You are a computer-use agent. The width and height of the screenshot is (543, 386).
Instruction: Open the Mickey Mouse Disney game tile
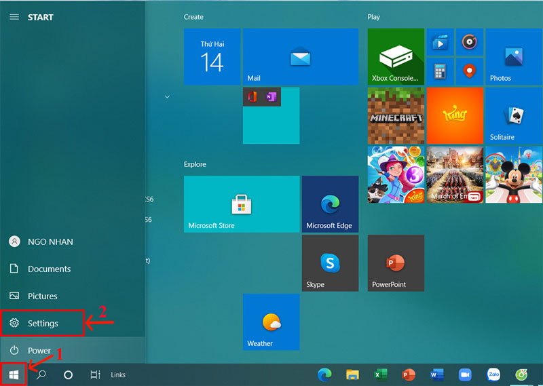[514, 174]
